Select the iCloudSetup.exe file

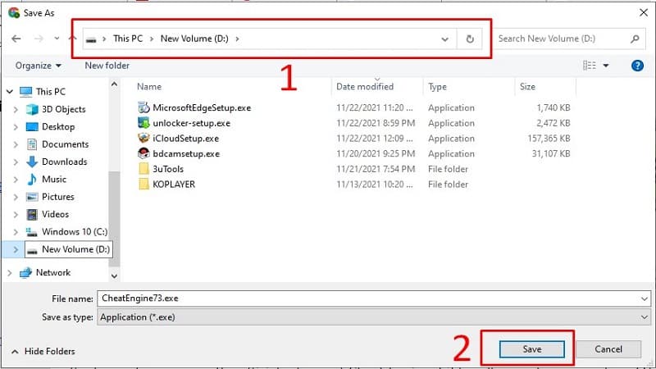click(185, 139)
